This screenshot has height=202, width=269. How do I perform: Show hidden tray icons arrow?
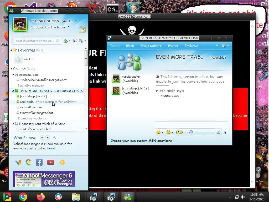tap(230, 197)
